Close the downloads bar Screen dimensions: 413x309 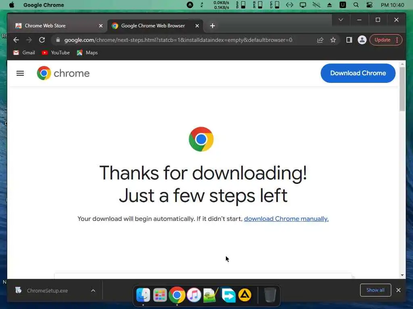coord(398,290)
